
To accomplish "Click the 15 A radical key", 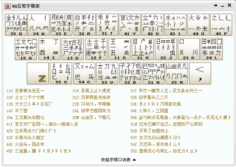I will pos(26,49).
